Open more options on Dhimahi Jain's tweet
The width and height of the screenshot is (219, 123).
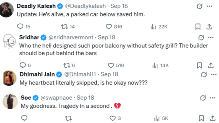click(214, 75)
